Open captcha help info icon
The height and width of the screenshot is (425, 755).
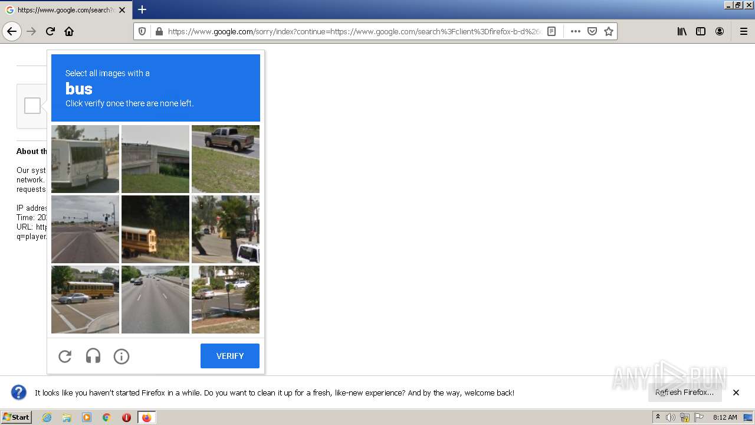click(122, 356)
